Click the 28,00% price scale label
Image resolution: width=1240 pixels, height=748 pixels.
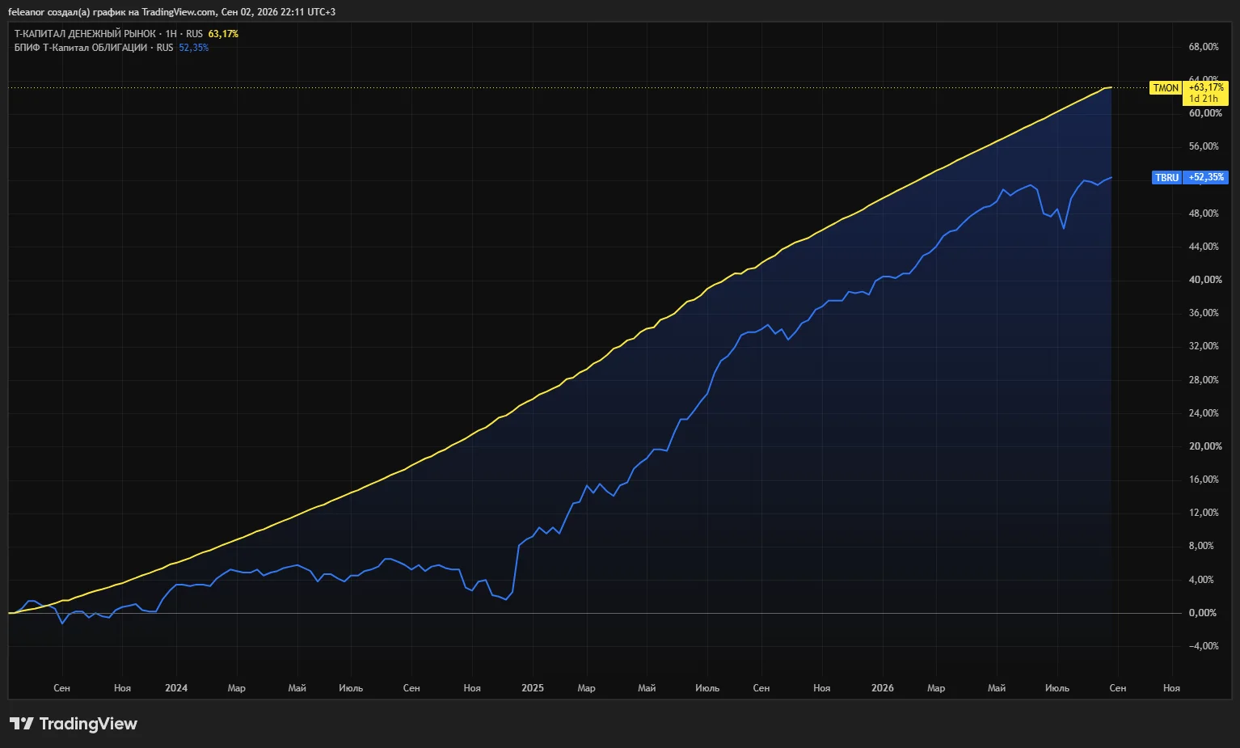coord(1204,380)
